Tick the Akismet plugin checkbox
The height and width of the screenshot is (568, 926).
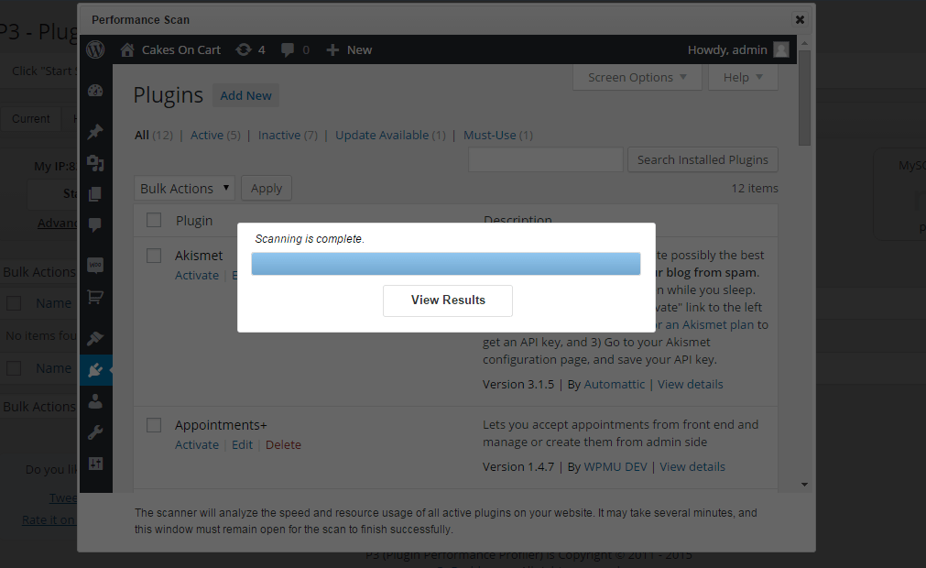154,255
